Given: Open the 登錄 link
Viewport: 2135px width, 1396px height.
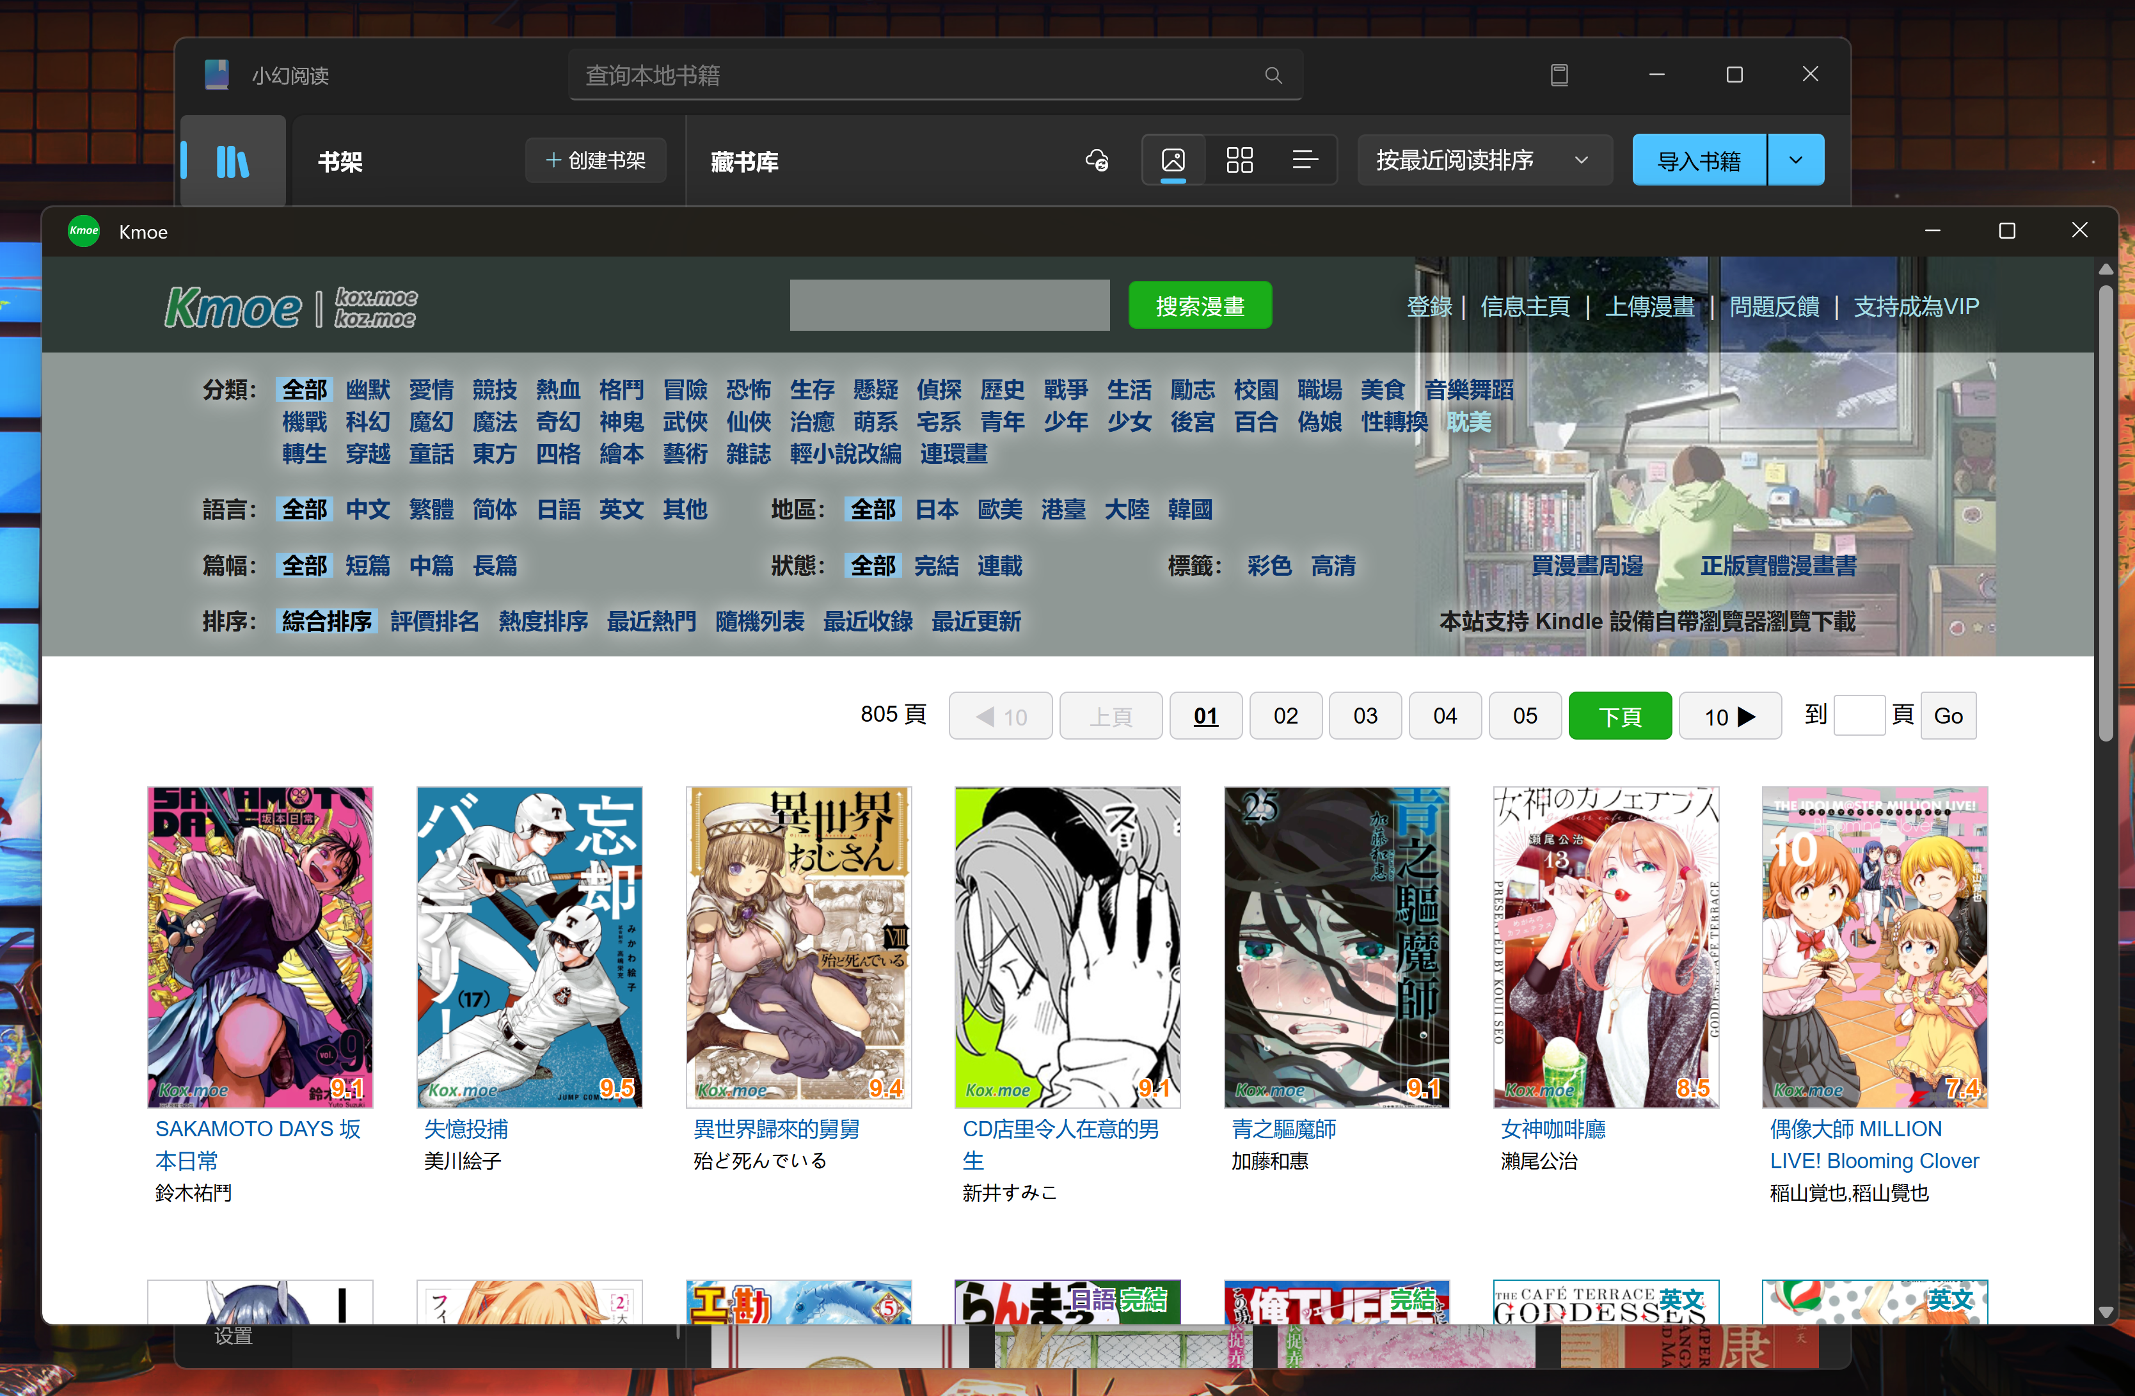Looking at the screenshot, I should click(x=1429, y=307).
